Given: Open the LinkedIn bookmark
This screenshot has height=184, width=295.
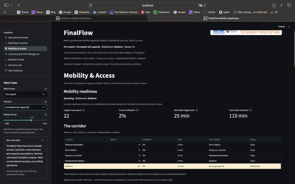Looking at the screenshot, I should [100, 12].
